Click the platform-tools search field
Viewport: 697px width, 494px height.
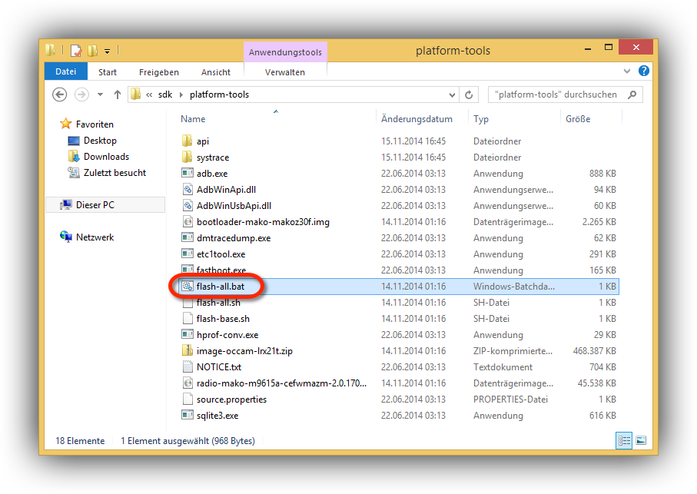point(556,95)
